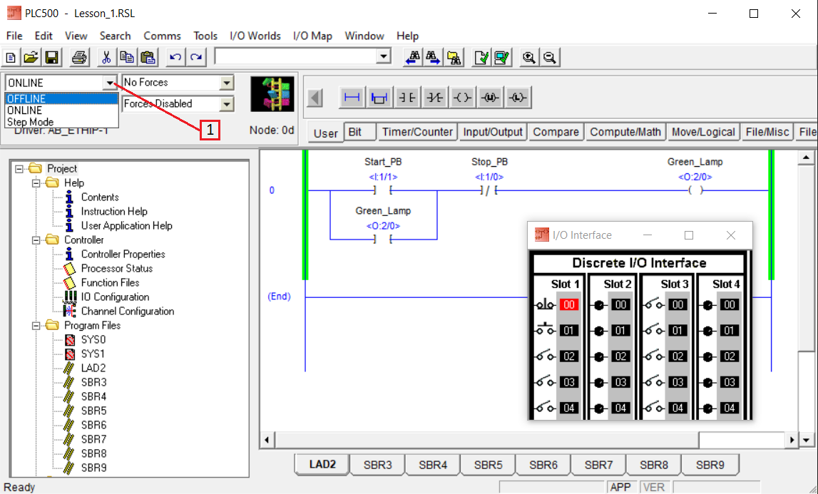
Task: Open IO Configuration in the tree
Action: [x=115, y=297]
